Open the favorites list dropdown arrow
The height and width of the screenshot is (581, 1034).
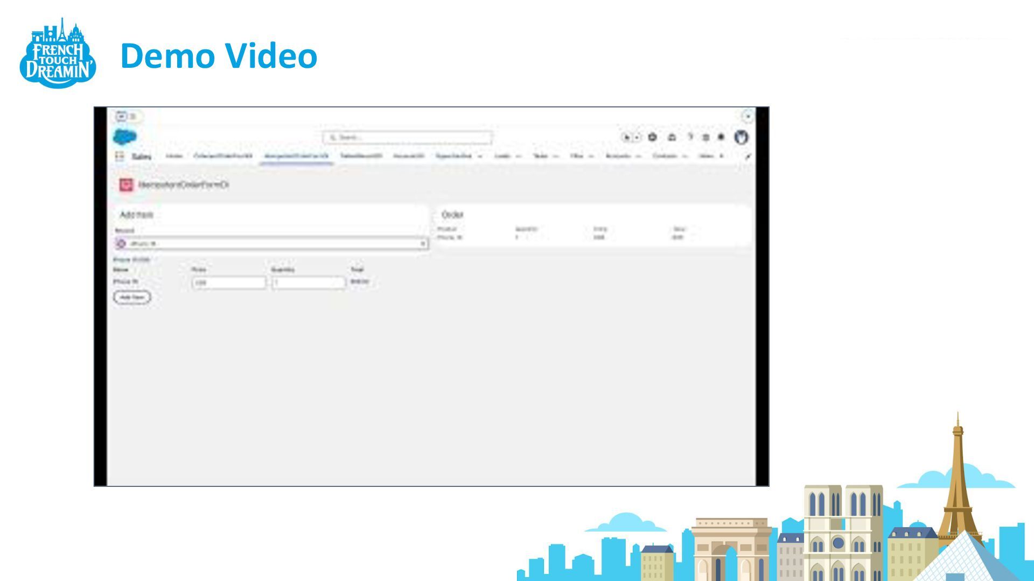(x=637, y=137)
